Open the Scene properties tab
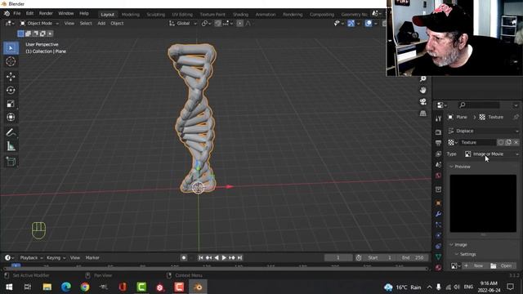The width and height of the screenshot is (523, 294). [x=438, y=165]
